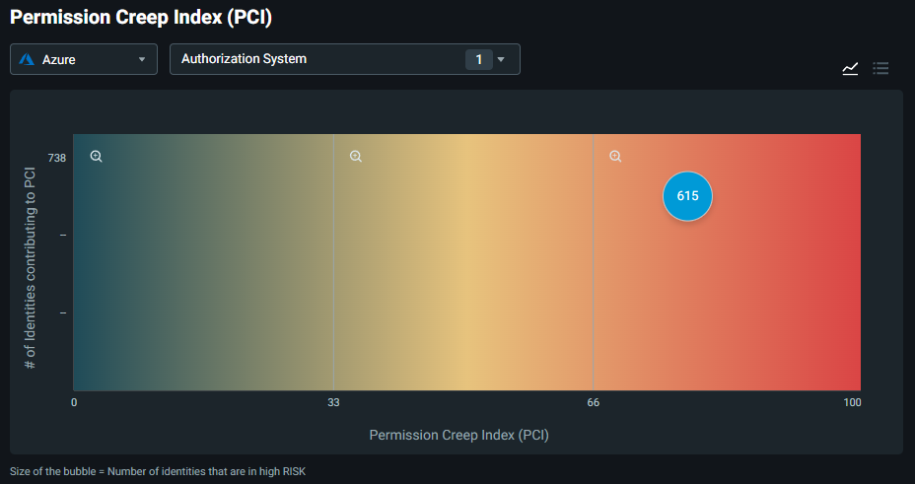This screenshot has width=915, height=484.
Task: Switch to the line chart view icon
Action: [850, 68]
